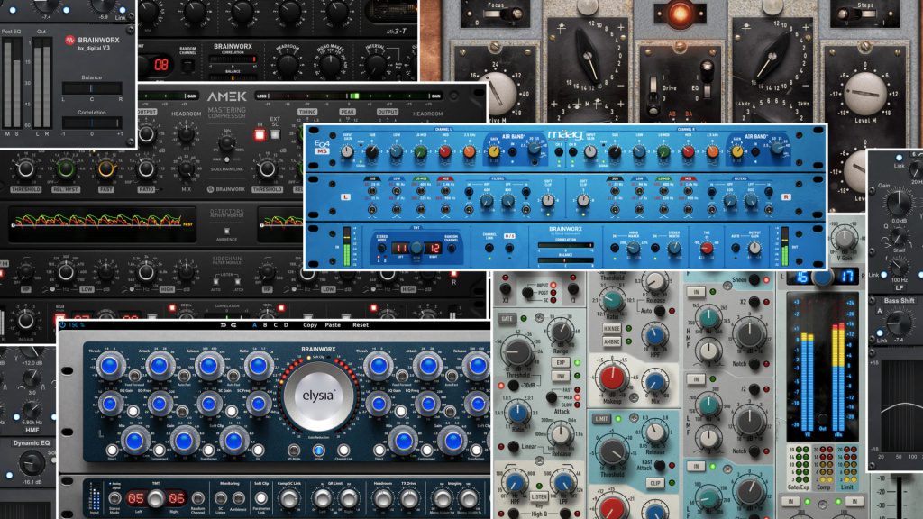Click left channel red MID knob on Mäag
923x519 pixels.
(445, 152)
